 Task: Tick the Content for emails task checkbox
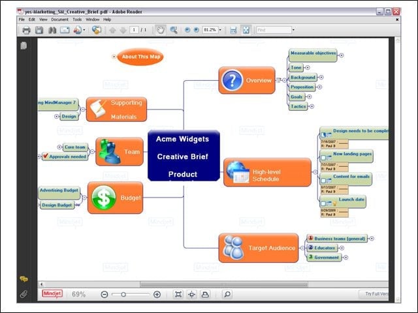[x=323, y=181]
